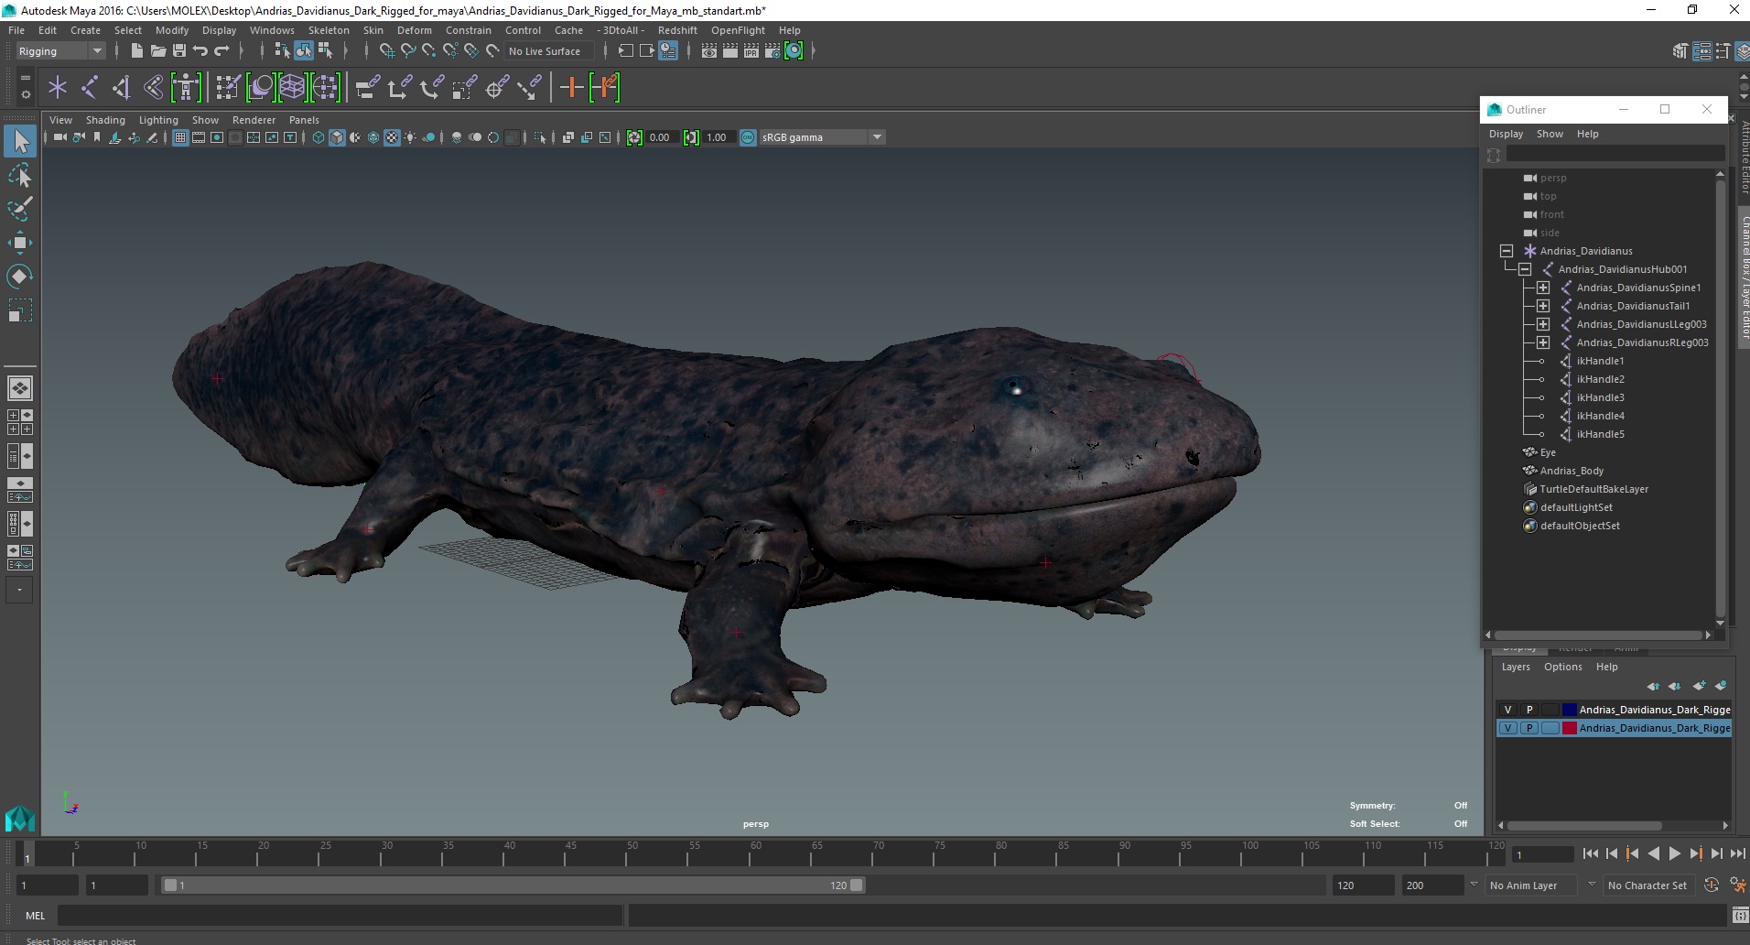
Task: Click the Create Joints shelf icon
Action: (x=90, y=88)
